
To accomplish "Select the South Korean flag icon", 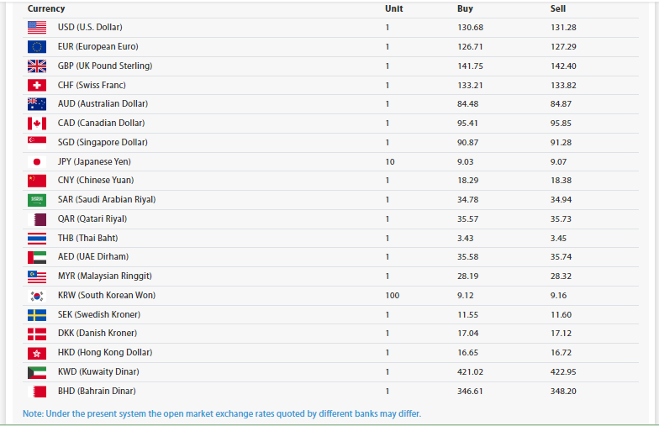I will 37,296.
